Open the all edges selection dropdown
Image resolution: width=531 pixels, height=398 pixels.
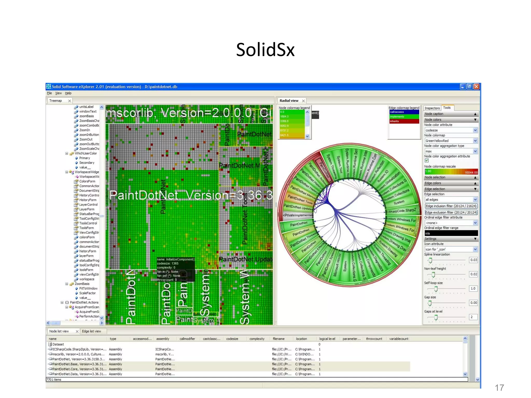(475, 200)
